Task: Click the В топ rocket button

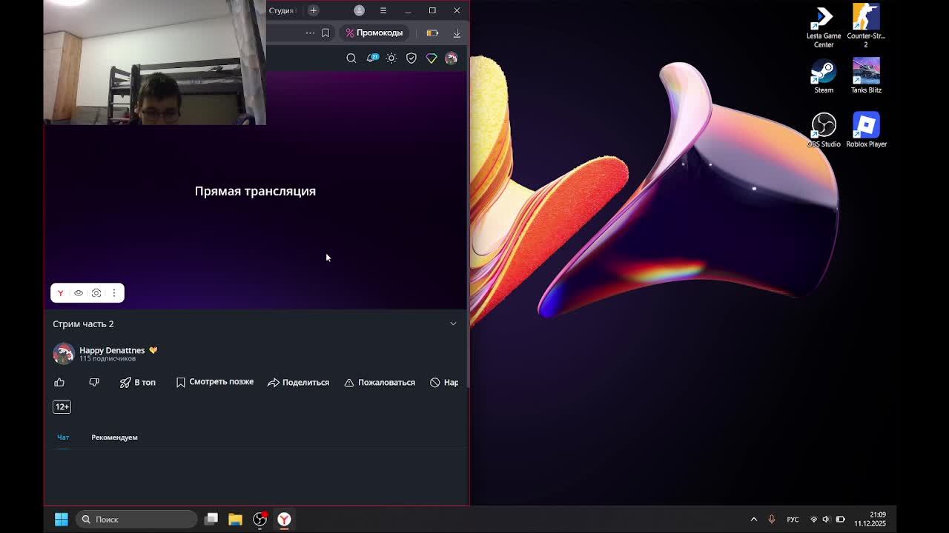Action: (138, 382)
